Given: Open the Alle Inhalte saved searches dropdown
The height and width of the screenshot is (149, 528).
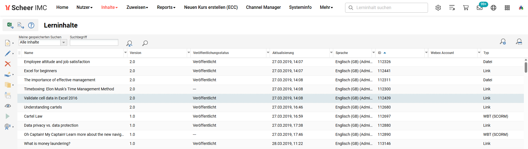Looking at the screenshot, I should 64,42.
